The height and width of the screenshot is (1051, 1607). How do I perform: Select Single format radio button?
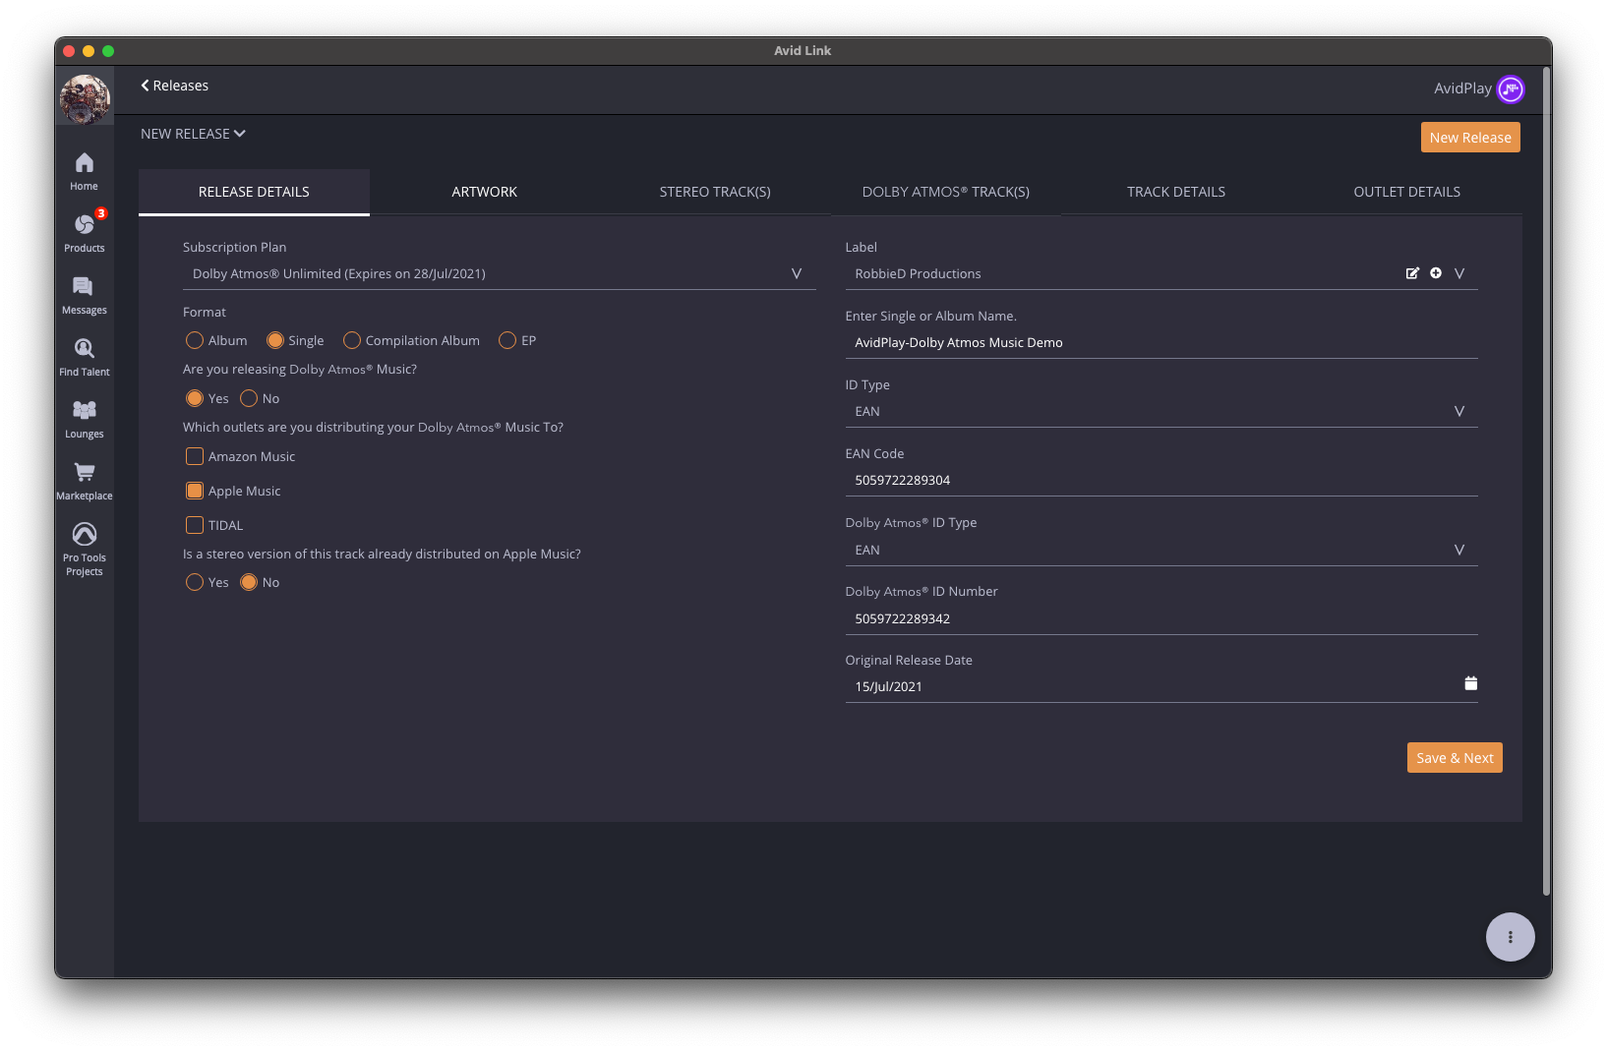click(x=275, y=340)
